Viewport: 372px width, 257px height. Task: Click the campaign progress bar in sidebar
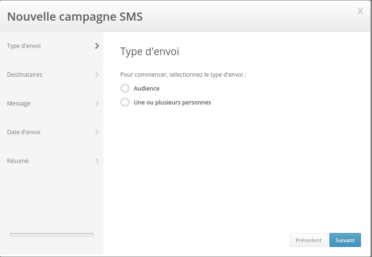coord(52,235)
